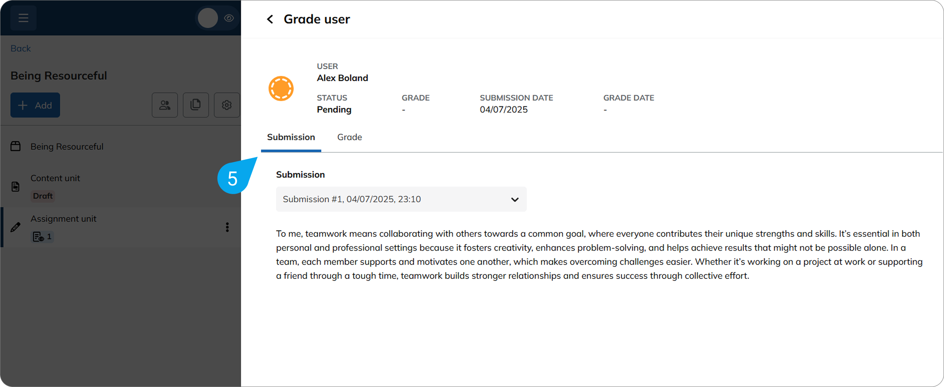
Task: Click the round profile avatar in the top bar
Action: 208,18
